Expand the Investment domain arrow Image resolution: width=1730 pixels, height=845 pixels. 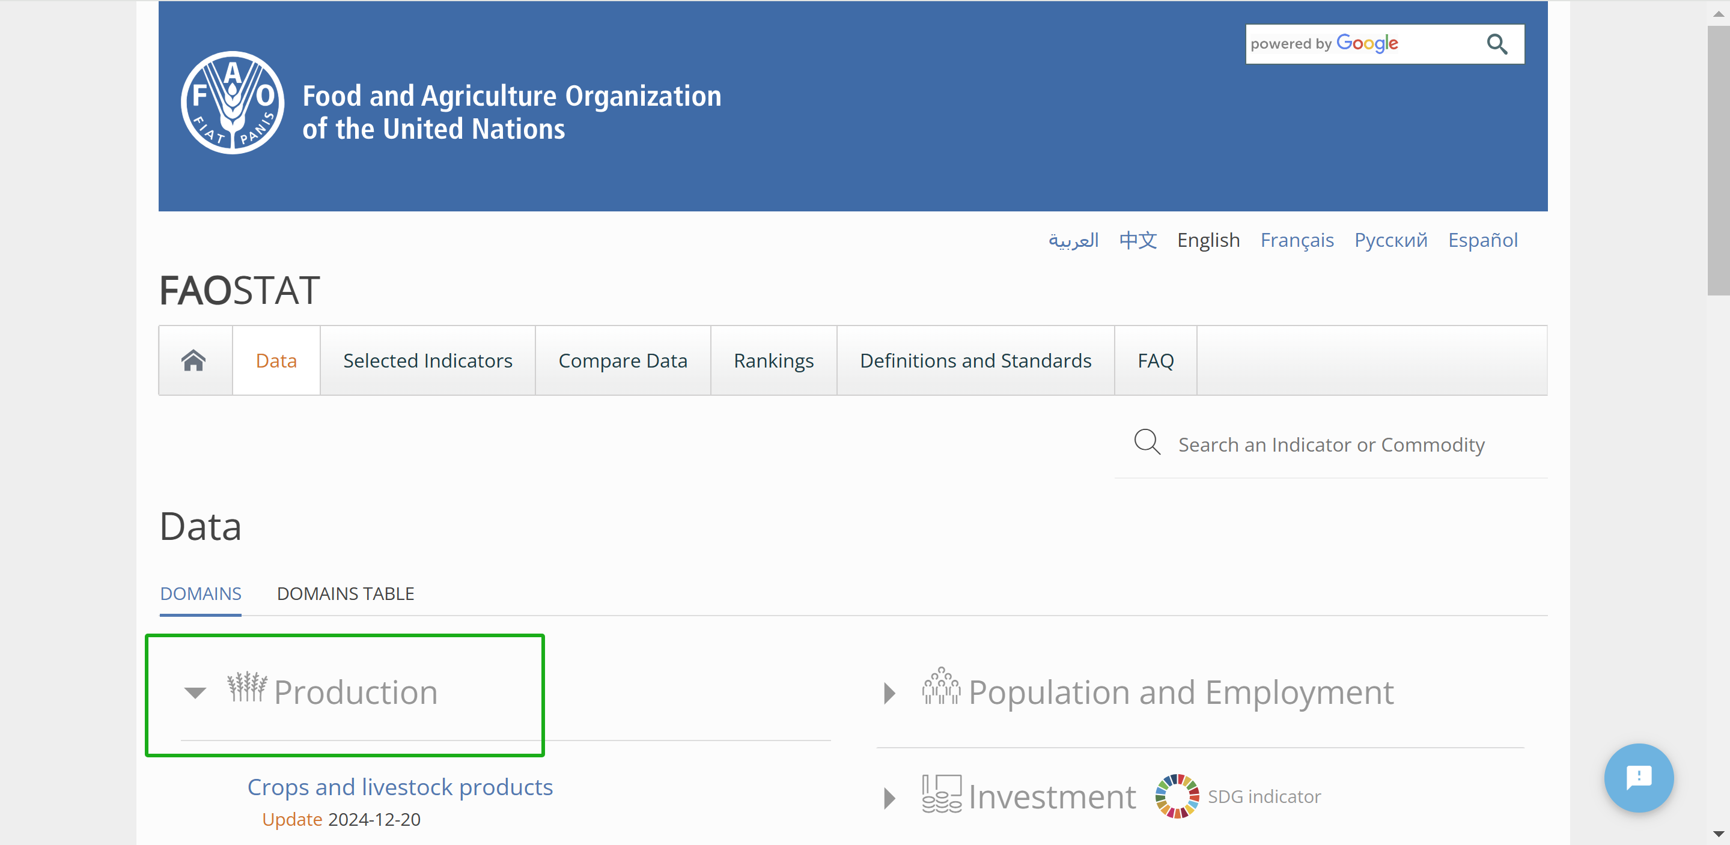(890, 798)
